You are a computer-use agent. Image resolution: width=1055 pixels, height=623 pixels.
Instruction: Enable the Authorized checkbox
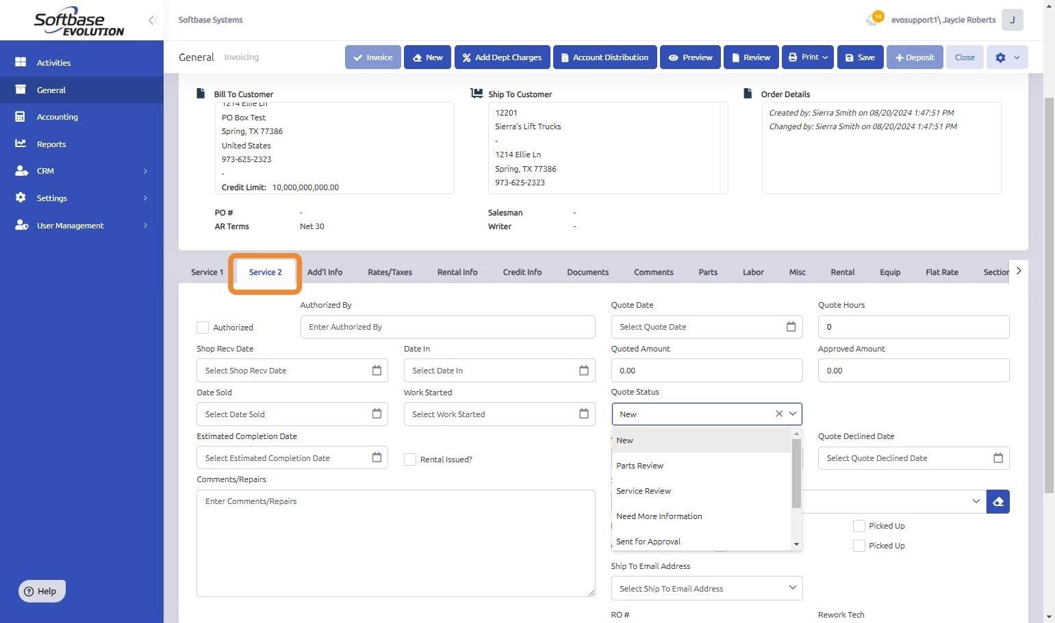pos(203,328)
